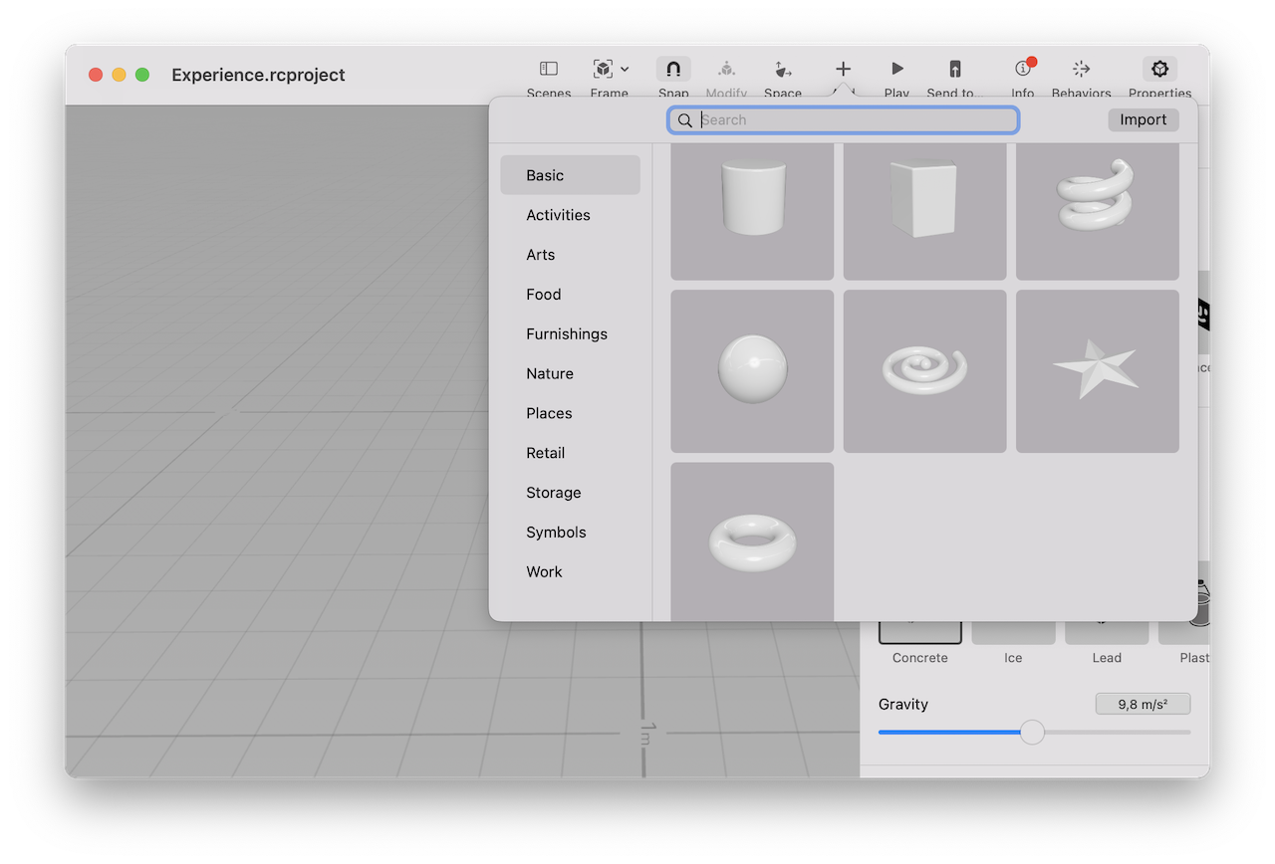The image size is (1275, 864).
Task: Select the Nature category
Action: pos(550,374)
